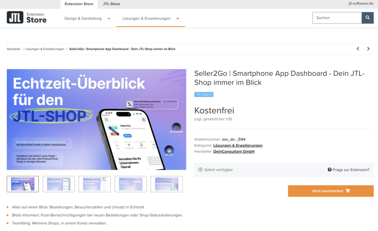The image size is (378, 231).
Task: Click the clock icon by Sofort verfügbar
Action: (200, 169)
